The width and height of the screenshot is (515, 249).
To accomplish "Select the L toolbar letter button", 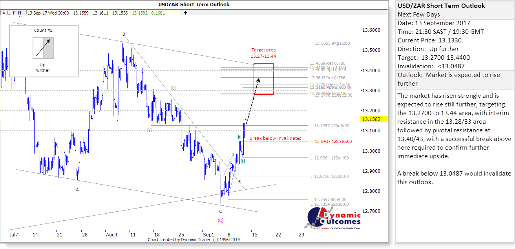I will [x=9, y=13].
